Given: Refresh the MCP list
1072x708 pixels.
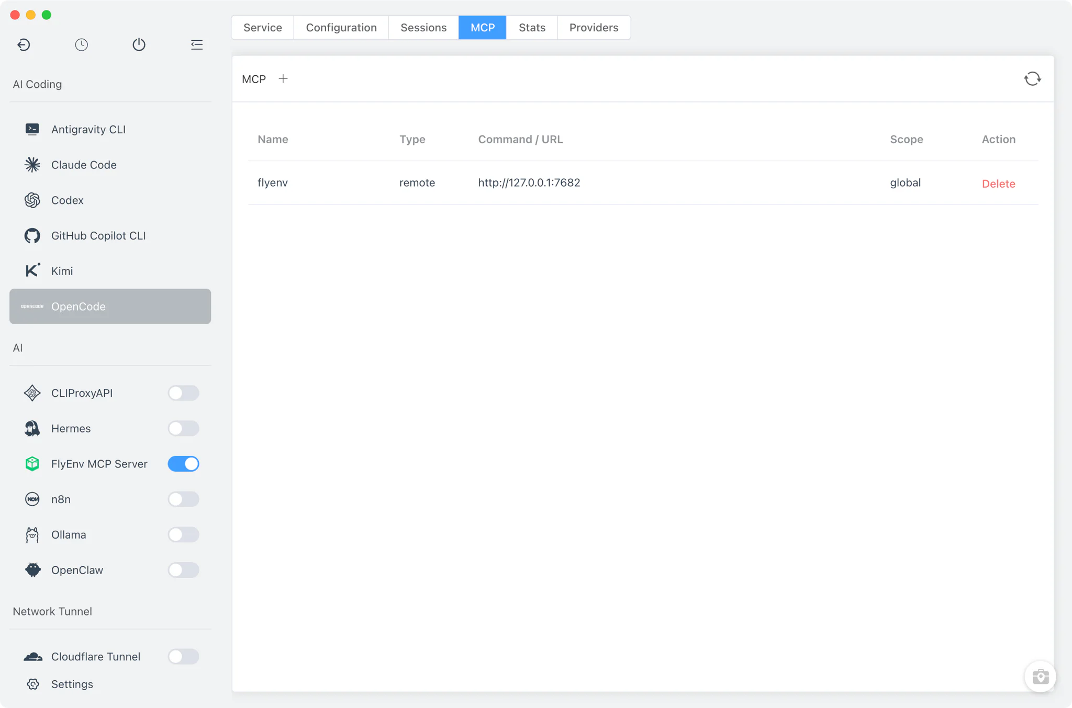Looking at the screenshot, I should coord(1032,79).
